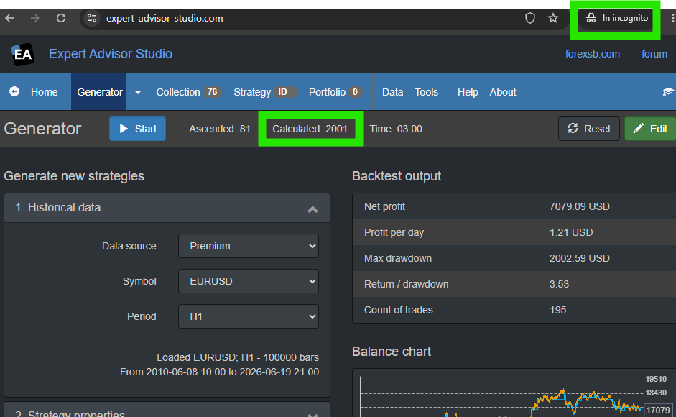Click the browser back arrow
This screenshot has height=417, width=676.
tap(9, 18)
